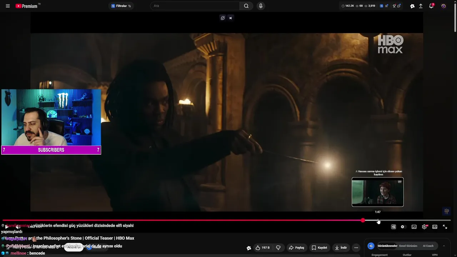Viewport: 457px width, 257px height.
Task: Toggle subtitles captions button
Action: coord(414,227)
